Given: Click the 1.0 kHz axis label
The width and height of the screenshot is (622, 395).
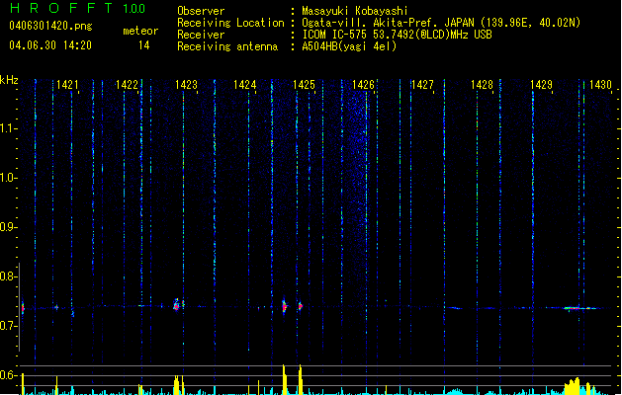Looking at the screenshot, I should [8, 178].
